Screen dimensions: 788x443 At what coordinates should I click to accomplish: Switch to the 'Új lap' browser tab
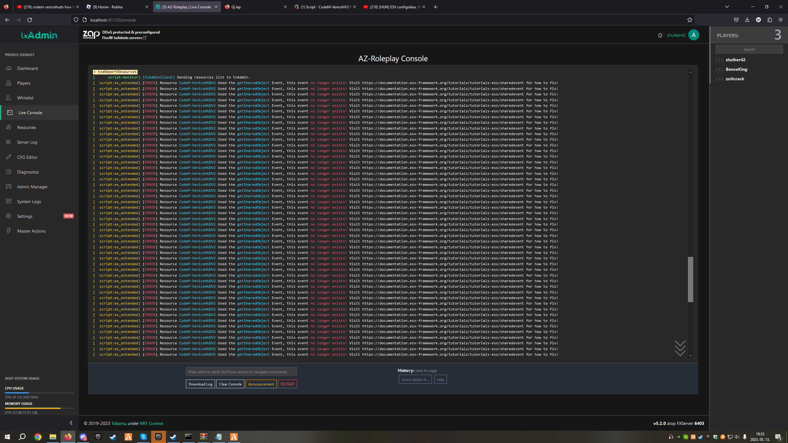click(255, 7)
